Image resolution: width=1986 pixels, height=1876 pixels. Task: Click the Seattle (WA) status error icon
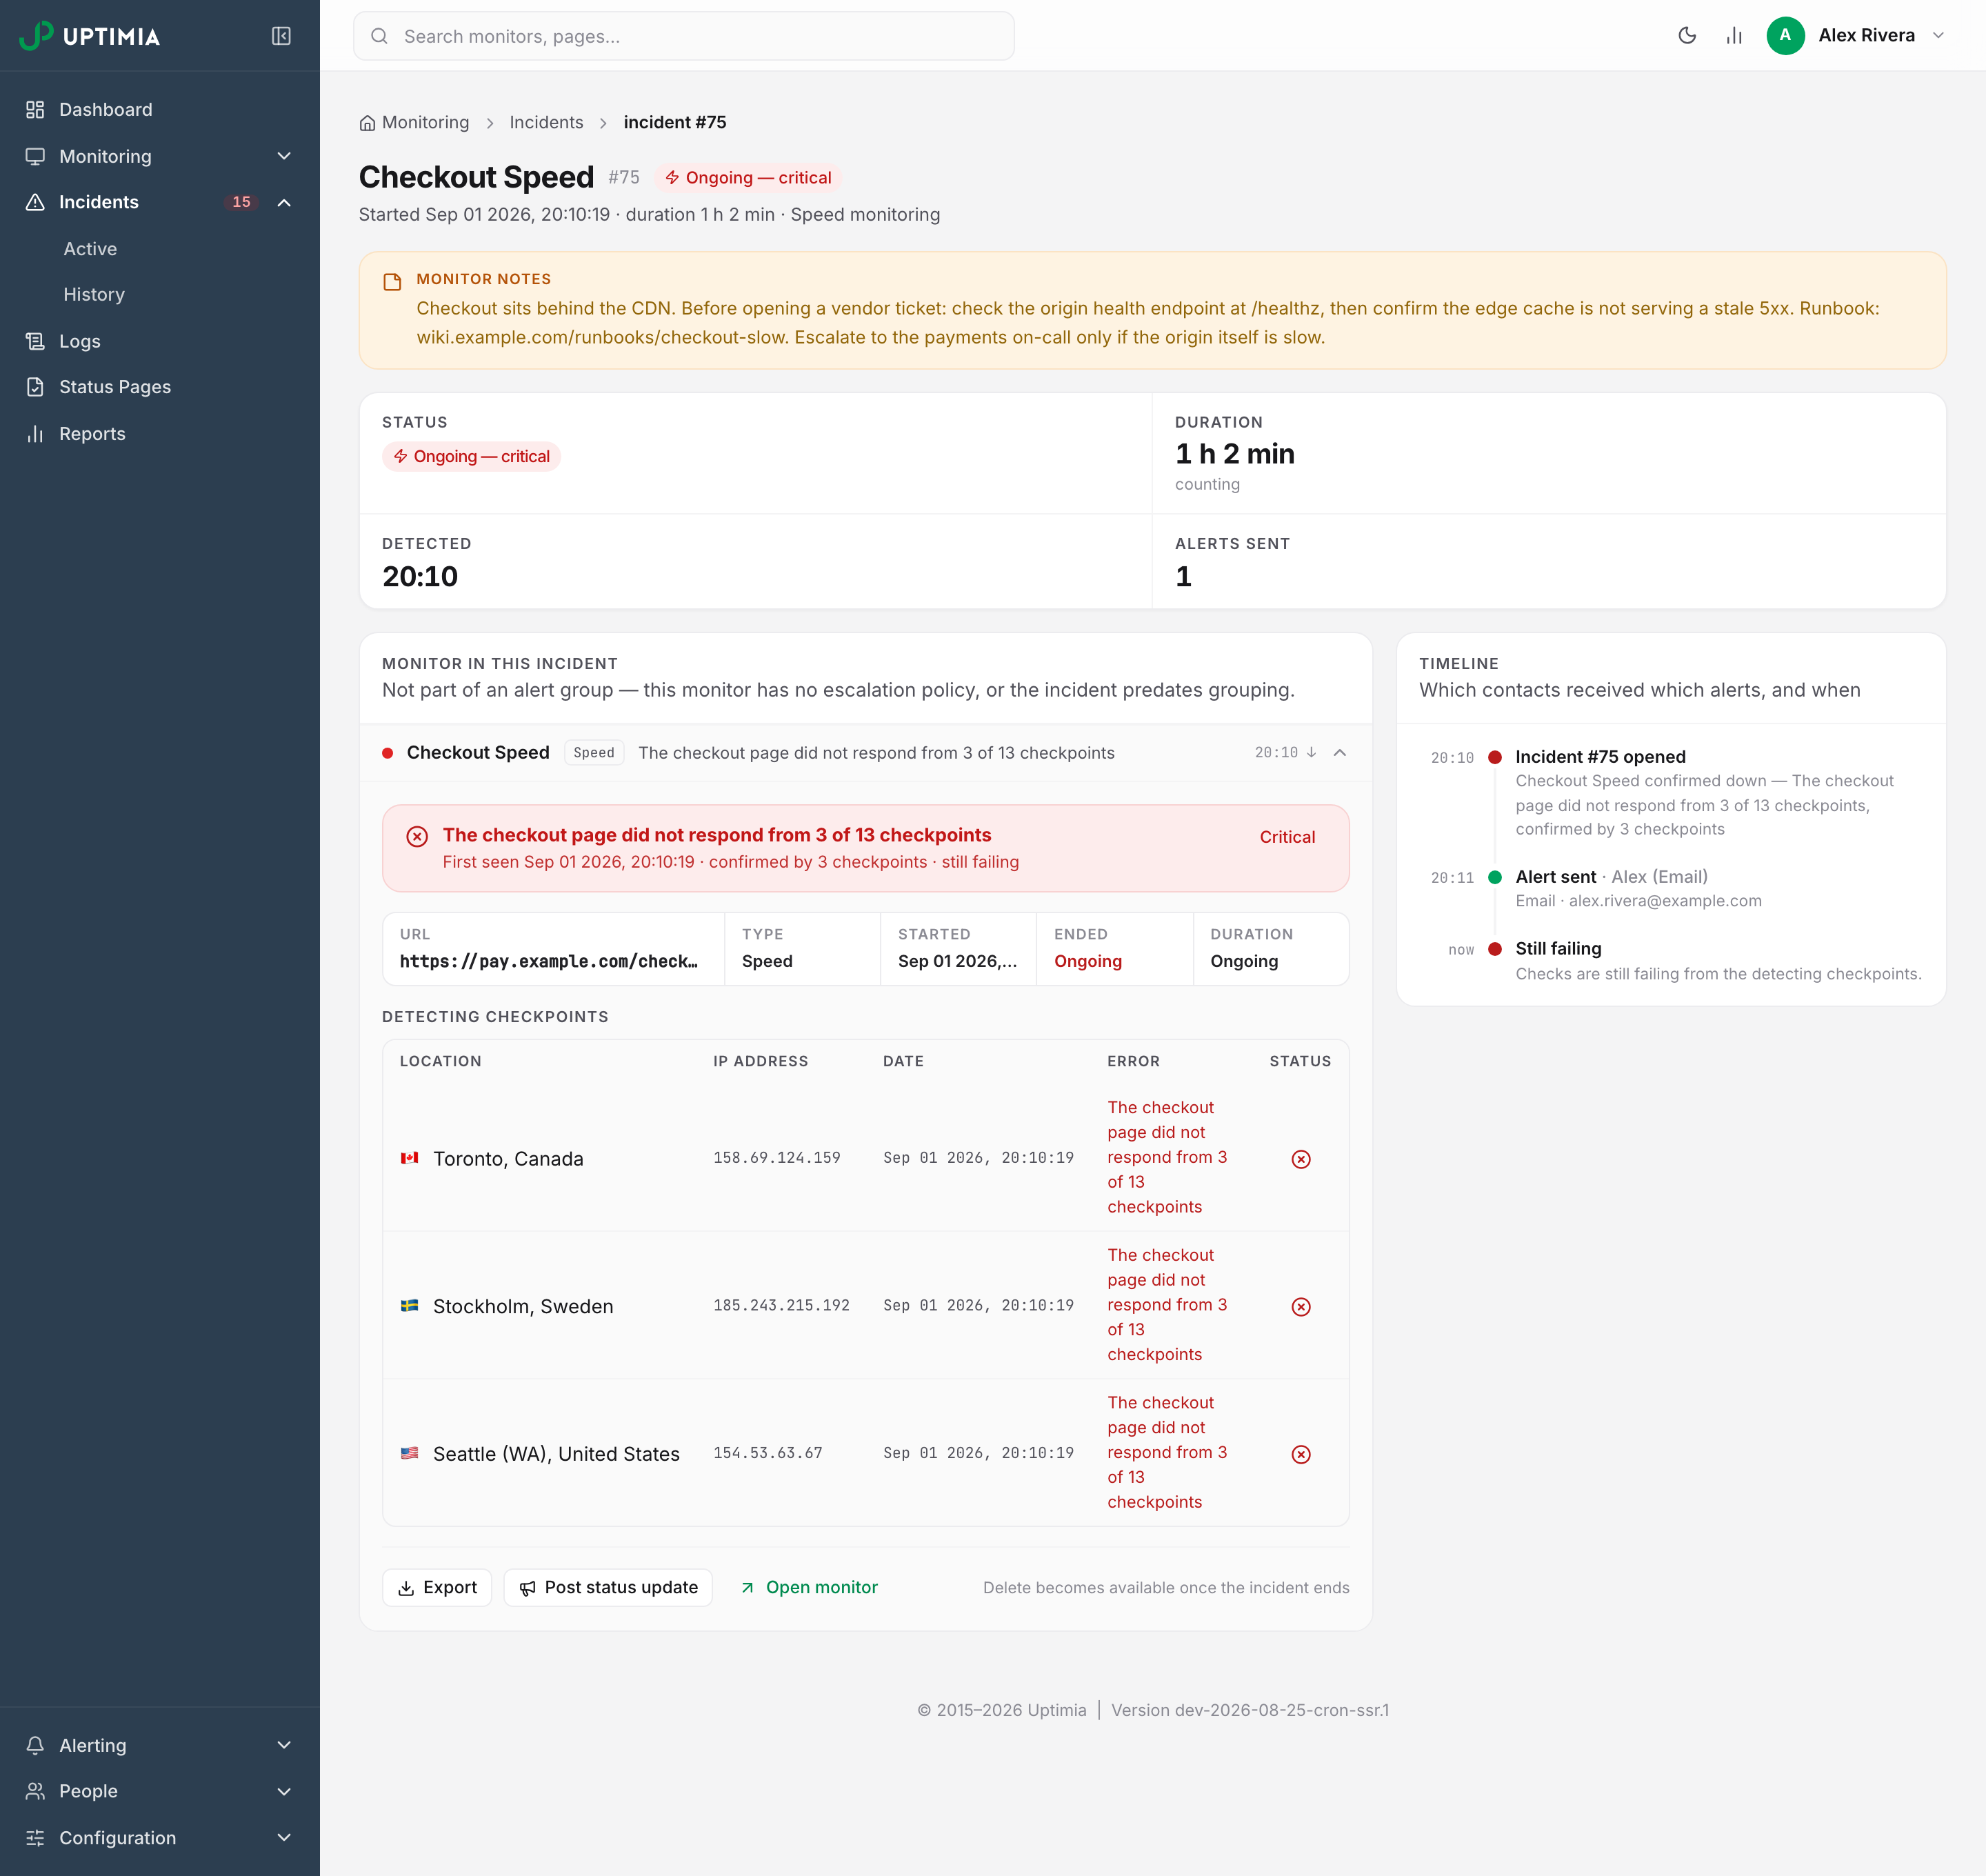click(1301, 1455)
